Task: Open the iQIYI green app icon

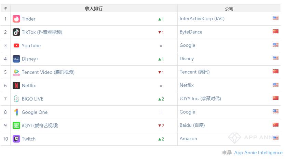Action: (16, 125)
